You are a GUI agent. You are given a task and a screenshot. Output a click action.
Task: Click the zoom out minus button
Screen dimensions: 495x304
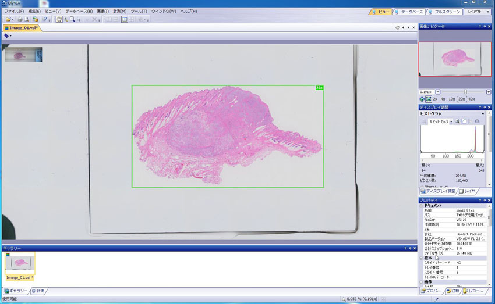point(438,92)
